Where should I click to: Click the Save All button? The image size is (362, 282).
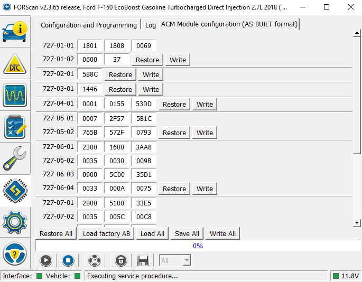(187, 233)
